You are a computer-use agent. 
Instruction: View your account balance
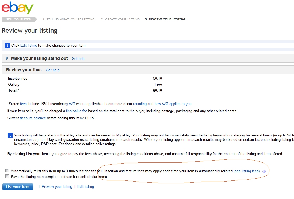pyautogui.click(x=33, y=118)
